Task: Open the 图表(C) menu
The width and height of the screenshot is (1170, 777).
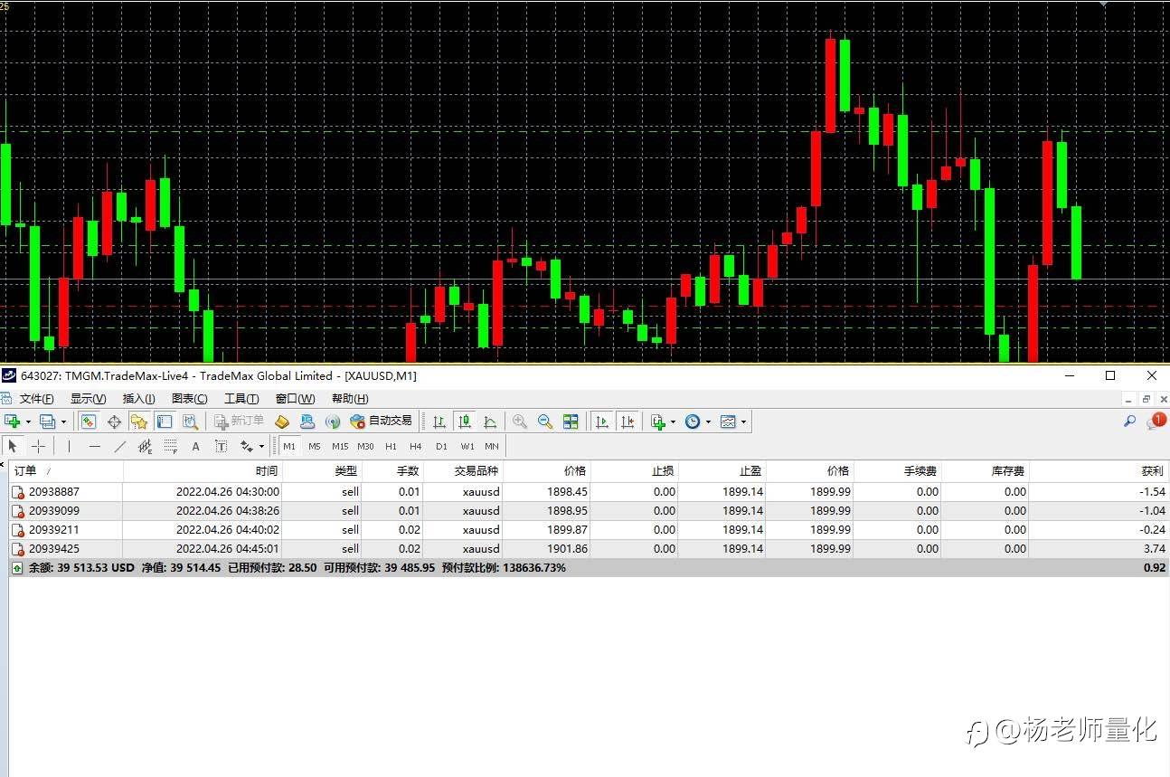Action: tap(189, 399)
